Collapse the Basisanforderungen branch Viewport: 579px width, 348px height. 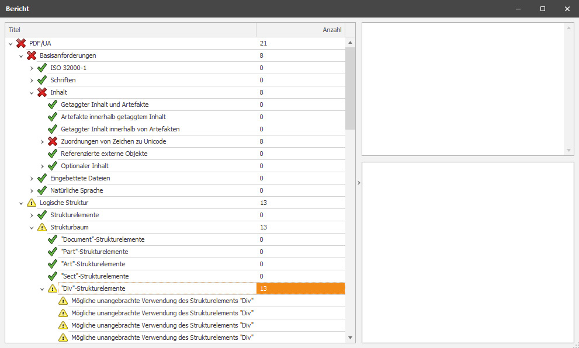[21, 56]
